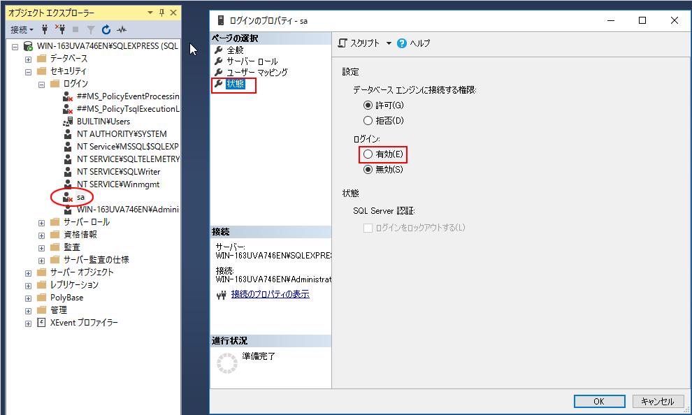Click the connect plug icon in Object Explorer
Screen dimensions: 692x415
[x=45, y=30]
